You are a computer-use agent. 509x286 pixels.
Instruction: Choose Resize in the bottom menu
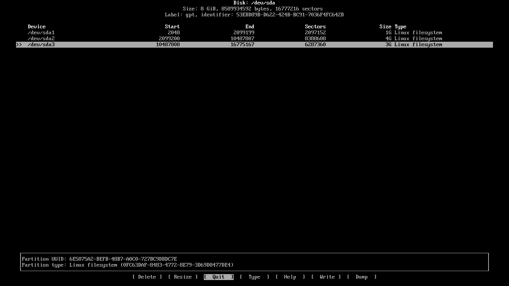click(x=183, y=277)
